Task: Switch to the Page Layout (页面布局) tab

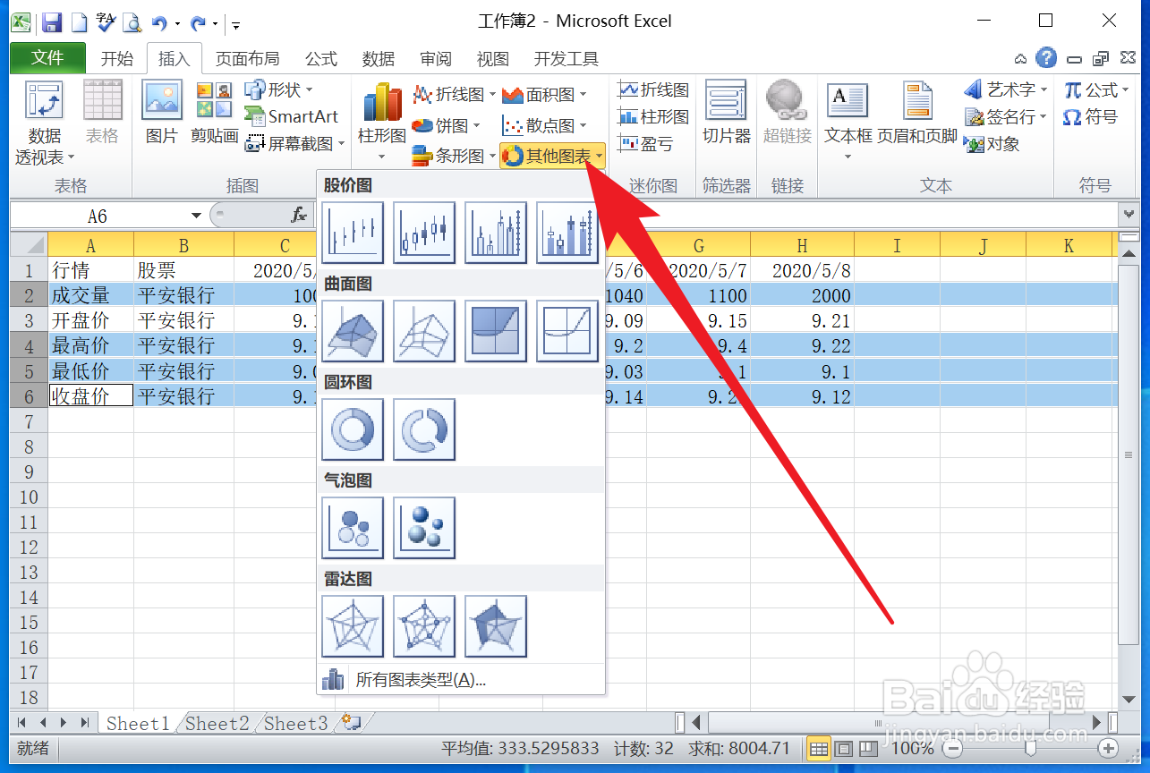Action: click(248, 59)
